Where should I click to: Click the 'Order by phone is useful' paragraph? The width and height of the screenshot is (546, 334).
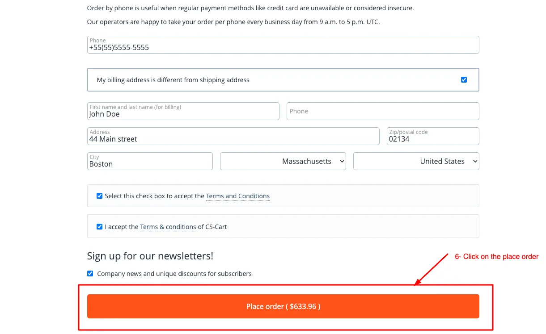coord(250,8)
